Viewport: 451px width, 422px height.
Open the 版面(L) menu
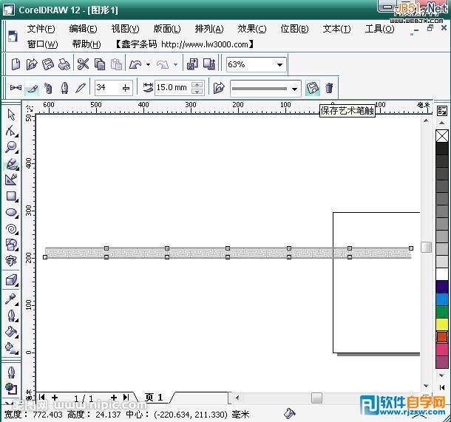coord(167,29)
